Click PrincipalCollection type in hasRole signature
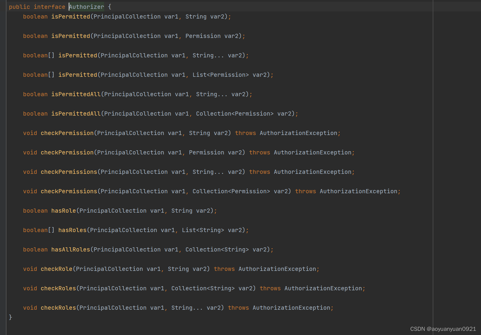Viewport: 481px width, 335px height. (113, 211)
